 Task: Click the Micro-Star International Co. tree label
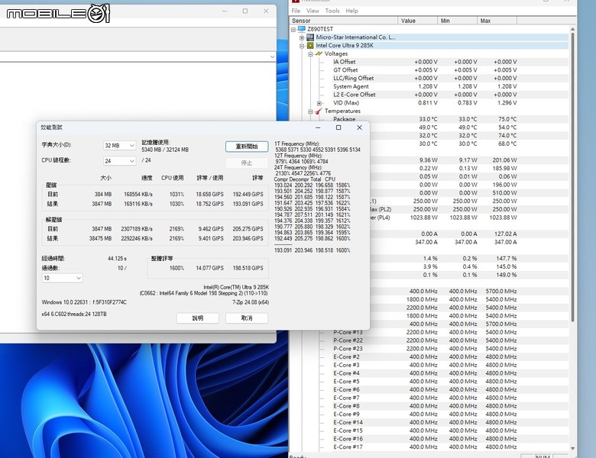tap(355, 37)
